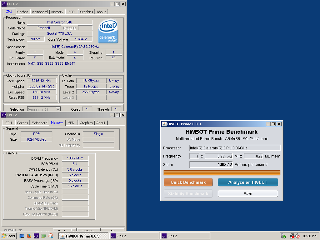Click the CAS# Latency 3.0 clocks value
Screen dimensions: 320x240
(x=75, y=169)
